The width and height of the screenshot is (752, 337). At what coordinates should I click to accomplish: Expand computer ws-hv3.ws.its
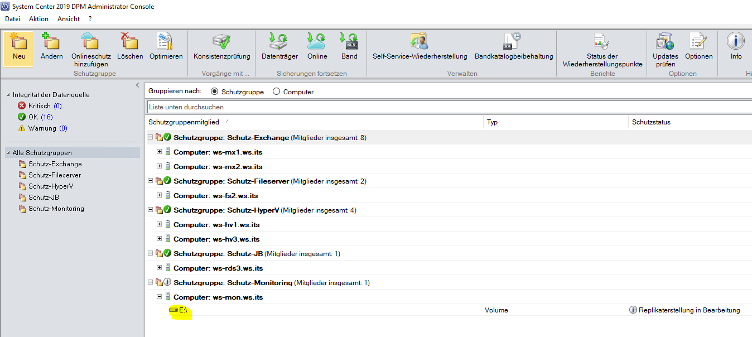(160, 238)
